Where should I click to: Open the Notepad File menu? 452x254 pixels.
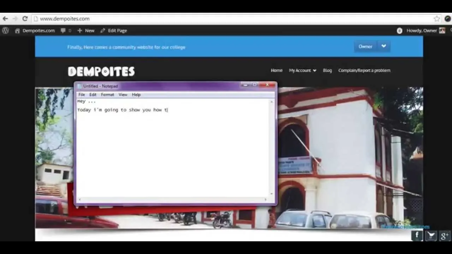click(x=82, y=95)
